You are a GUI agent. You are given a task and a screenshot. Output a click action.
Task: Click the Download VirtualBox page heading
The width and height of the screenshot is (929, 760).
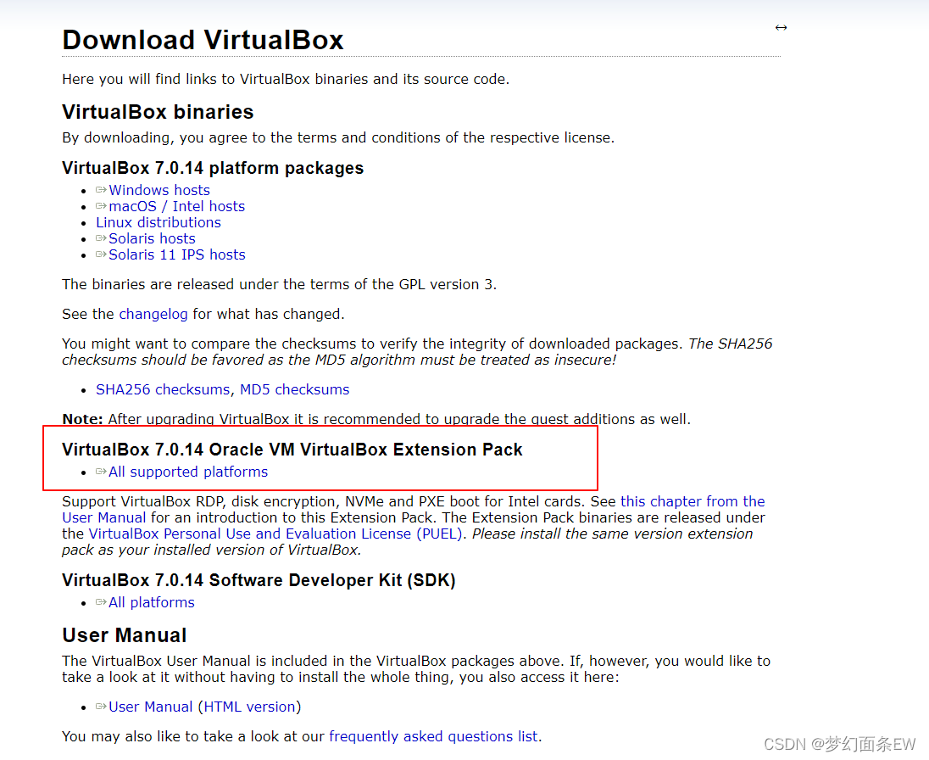click(x=203, y=41)
